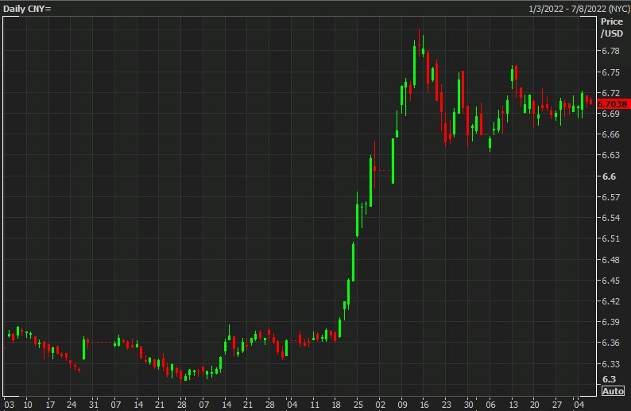The width and height of the screenshot is (631, 411).
Task: Click the 6.45 price axis label
Action: click(610, 281)
